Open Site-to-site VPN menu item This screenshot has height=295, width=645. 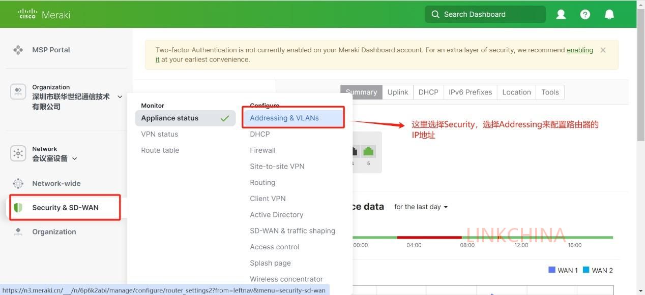coord(277,167)
